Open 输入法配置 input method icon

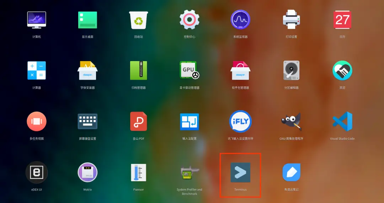coord(190,122)
